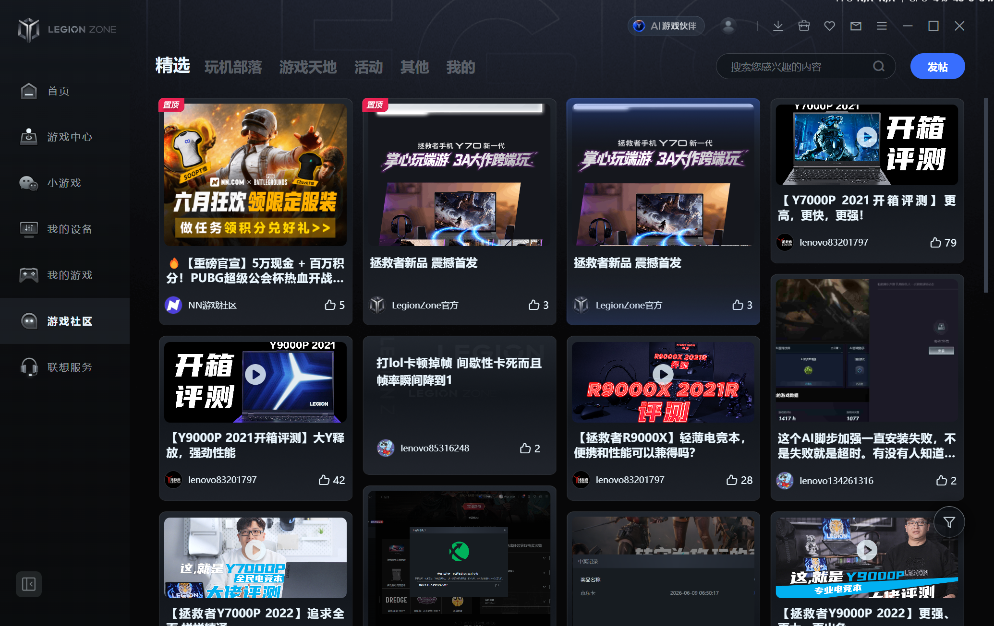The height and width of the screenshot is (626, 994).
Task: Open the user profile avatar
Action: point(728,26)
